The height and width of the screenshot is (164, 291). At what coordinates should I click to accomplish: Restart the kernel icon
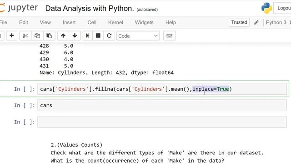(x=109, y=36)
